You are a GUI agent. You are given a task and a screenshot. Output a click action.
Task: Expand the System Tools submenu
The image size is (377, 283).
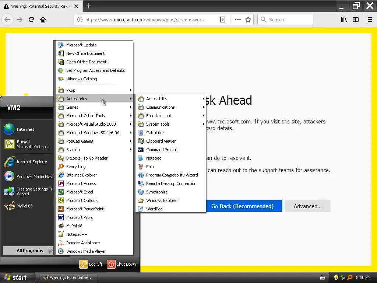click(170, 124)
